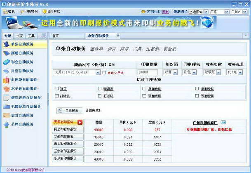Select the 彩盒自助报价 color box icon
The height and width of the screenshot is (173, 251).
pos(7,62)
